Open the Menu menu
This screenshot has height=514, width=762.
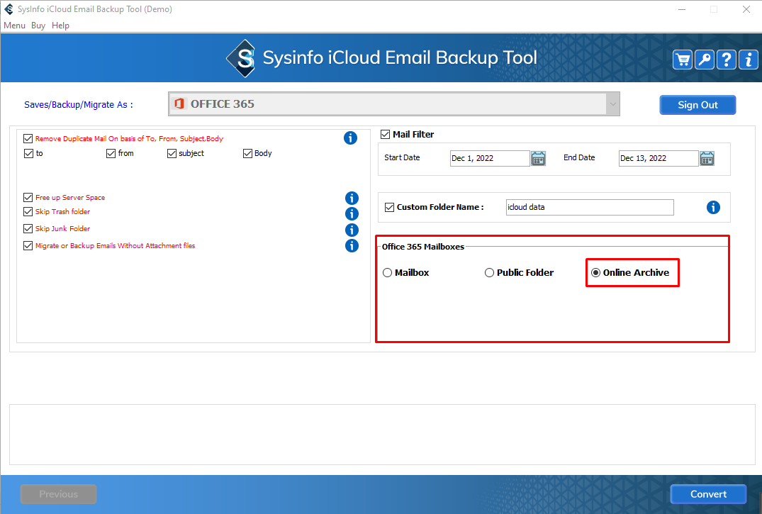click(x=14, y=26)
